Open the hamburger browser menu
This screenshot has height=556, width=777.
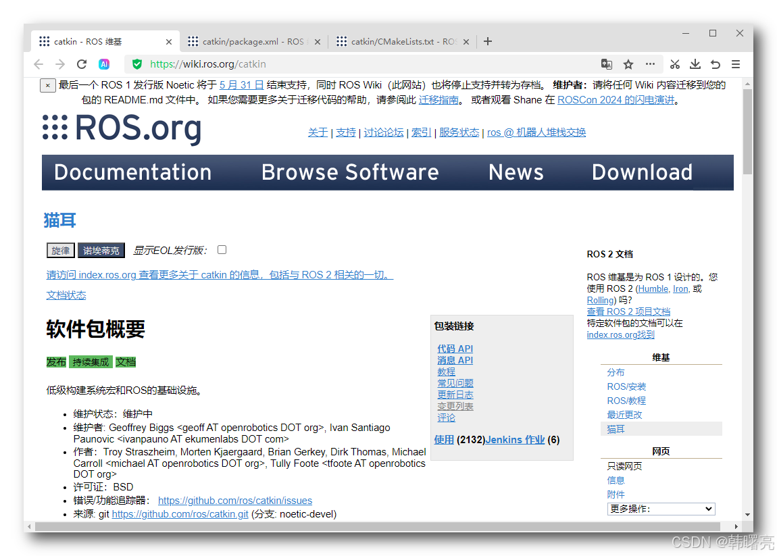(736, 64)
